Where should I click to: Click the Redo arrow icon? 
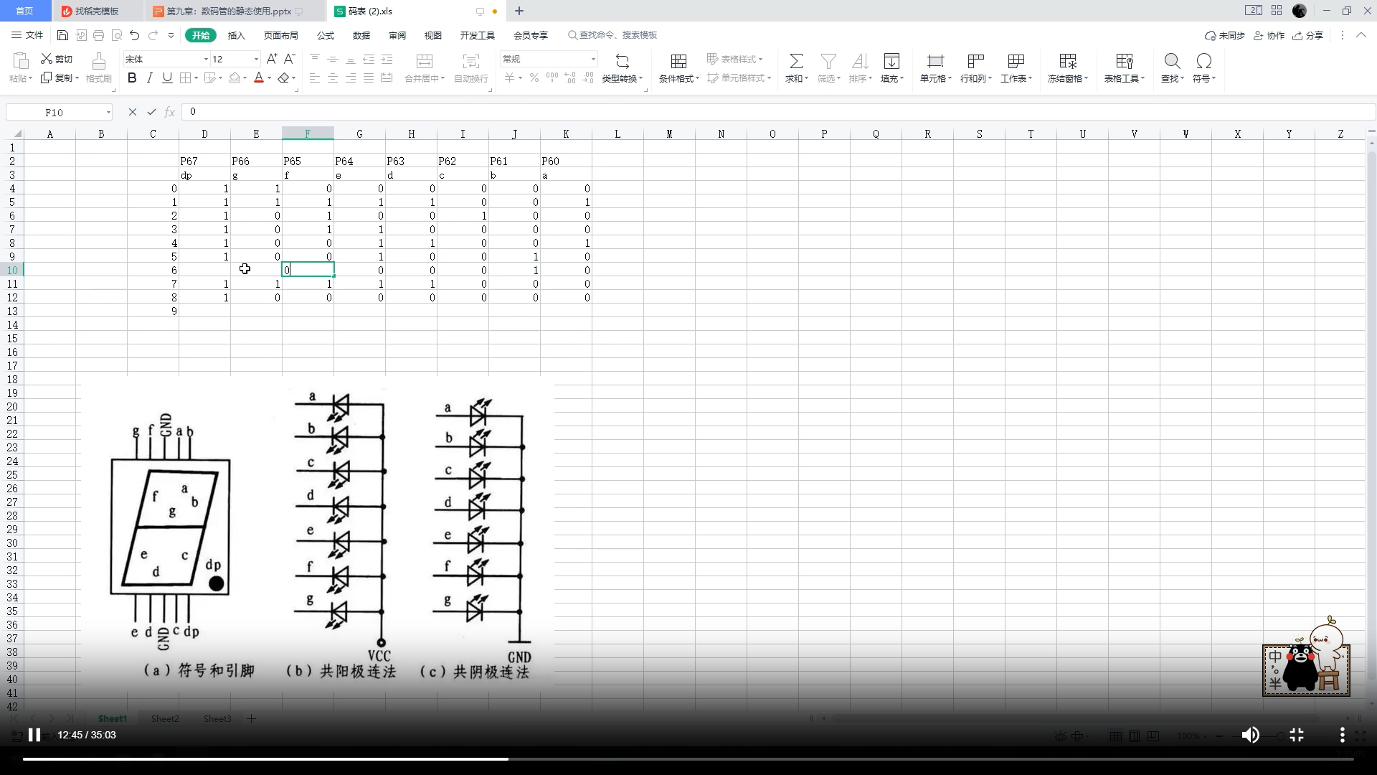click(x=153, y=35)
